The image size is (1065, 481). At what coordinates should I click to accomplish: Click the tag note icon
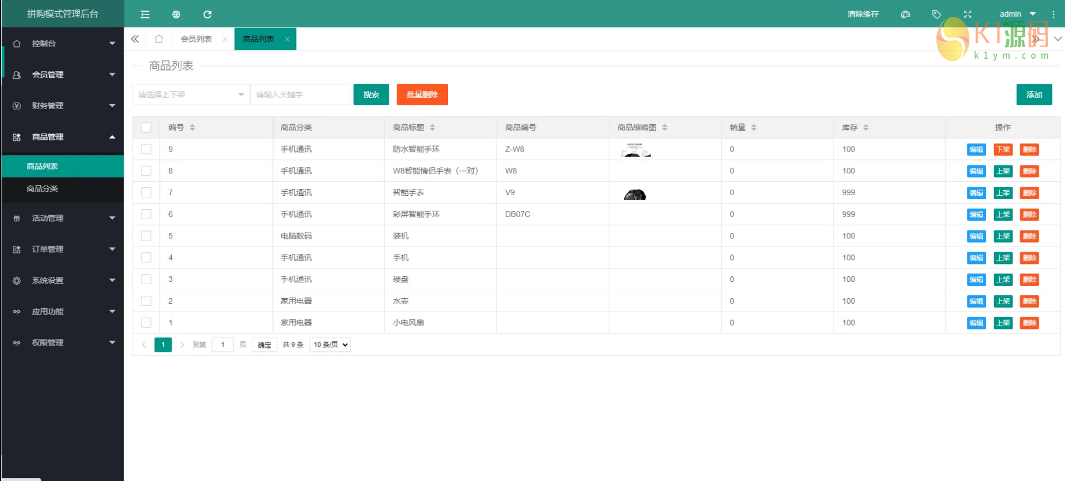point(936,15)
